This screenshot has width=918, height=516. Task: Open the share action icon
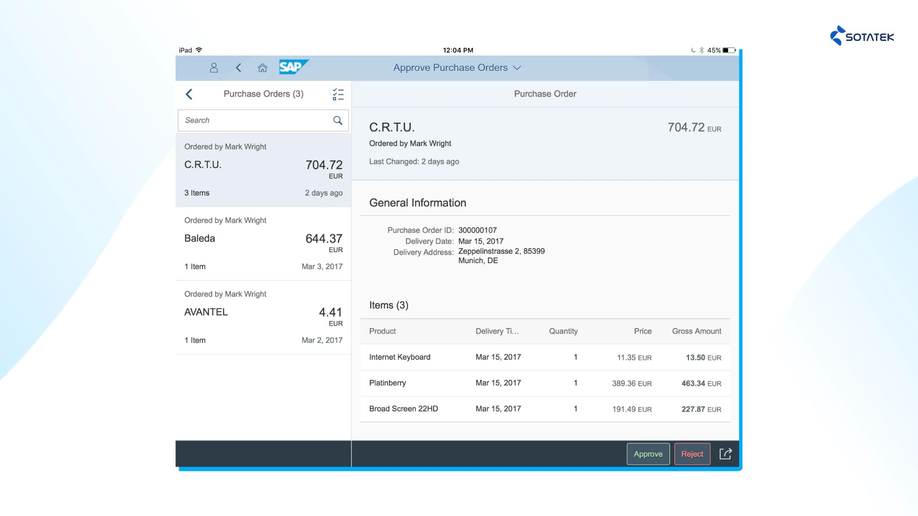point(725,454)
